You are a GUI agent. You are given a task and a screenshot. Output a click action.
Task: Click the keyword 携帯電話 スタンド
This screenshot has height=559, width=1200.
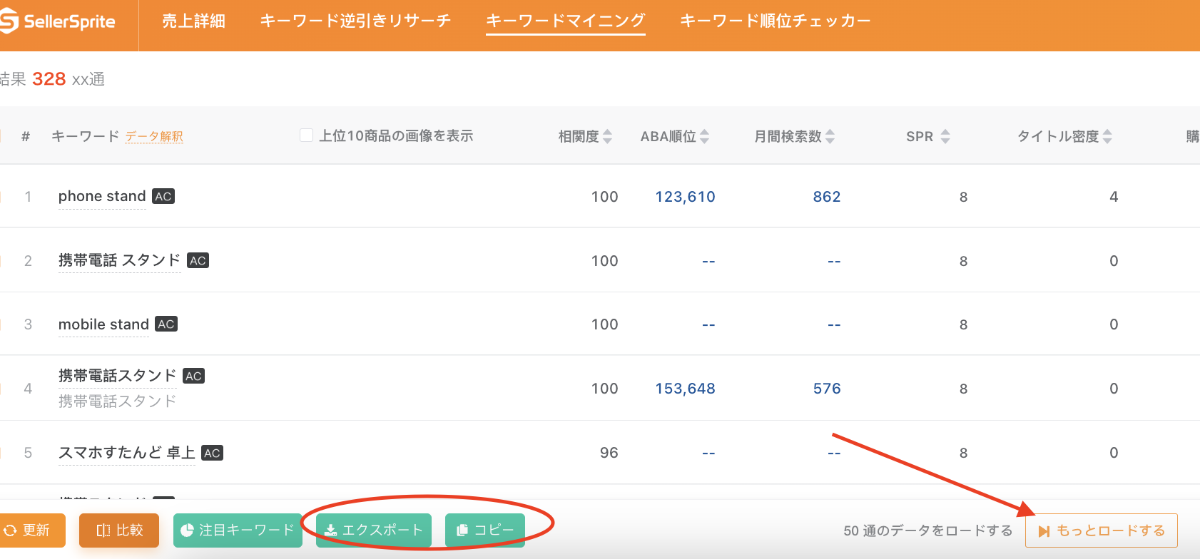coord(119,260)
